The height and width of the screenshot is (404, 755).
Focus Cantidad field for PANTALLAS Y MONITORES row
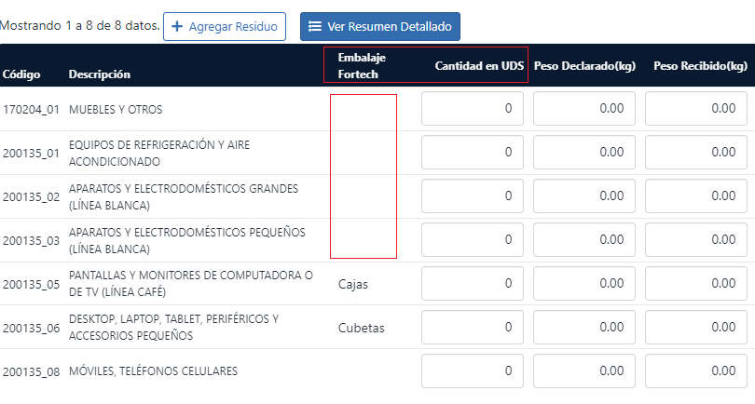(473, 284)
